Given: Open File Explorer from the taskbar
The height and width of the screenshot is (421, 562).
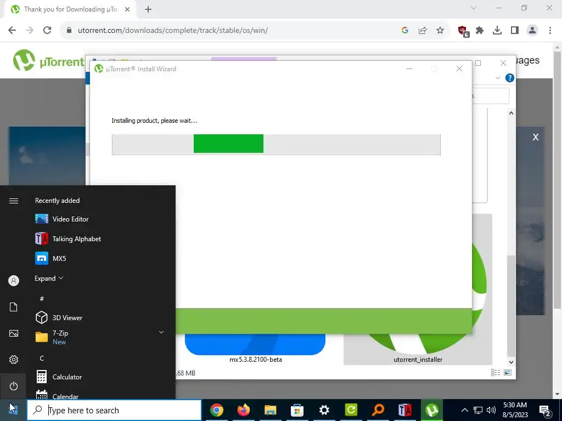Looking at the screenshot, I should (x=271, y=410).
